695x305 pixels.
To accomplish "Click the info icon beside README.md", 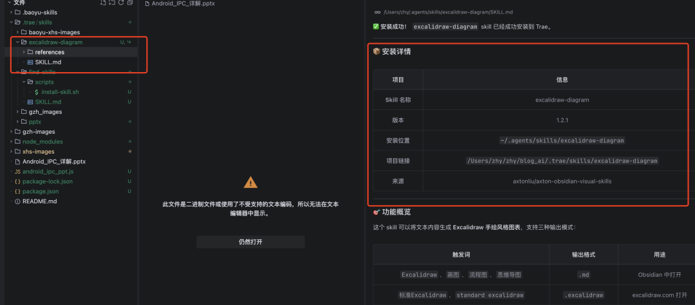I will [17, 201].
